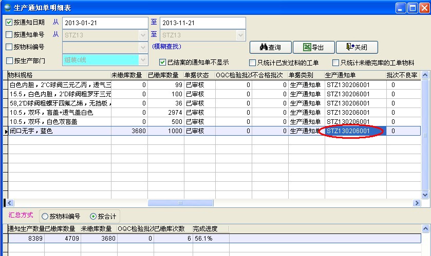431x256 pixels.
Task: Uncheck 已结案的通知单不显示 option
Action: click(x=162, y=62)
